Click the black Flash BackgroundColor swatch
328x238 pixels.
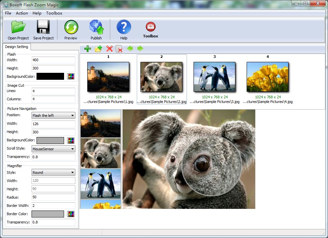click(x=50, y=76)
